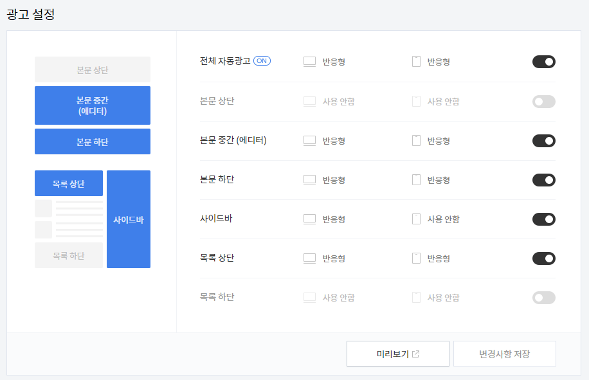
Task: Turn off the 전체 자동광고 toggle
Action: point(543,62)
